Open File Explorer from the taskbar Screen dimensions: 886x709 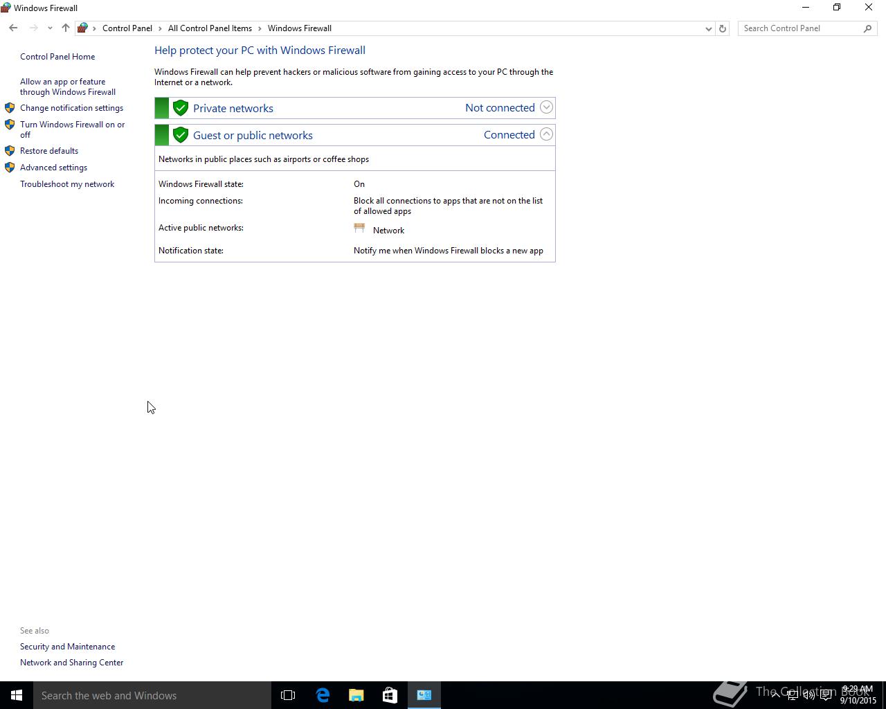click(356, 695)
